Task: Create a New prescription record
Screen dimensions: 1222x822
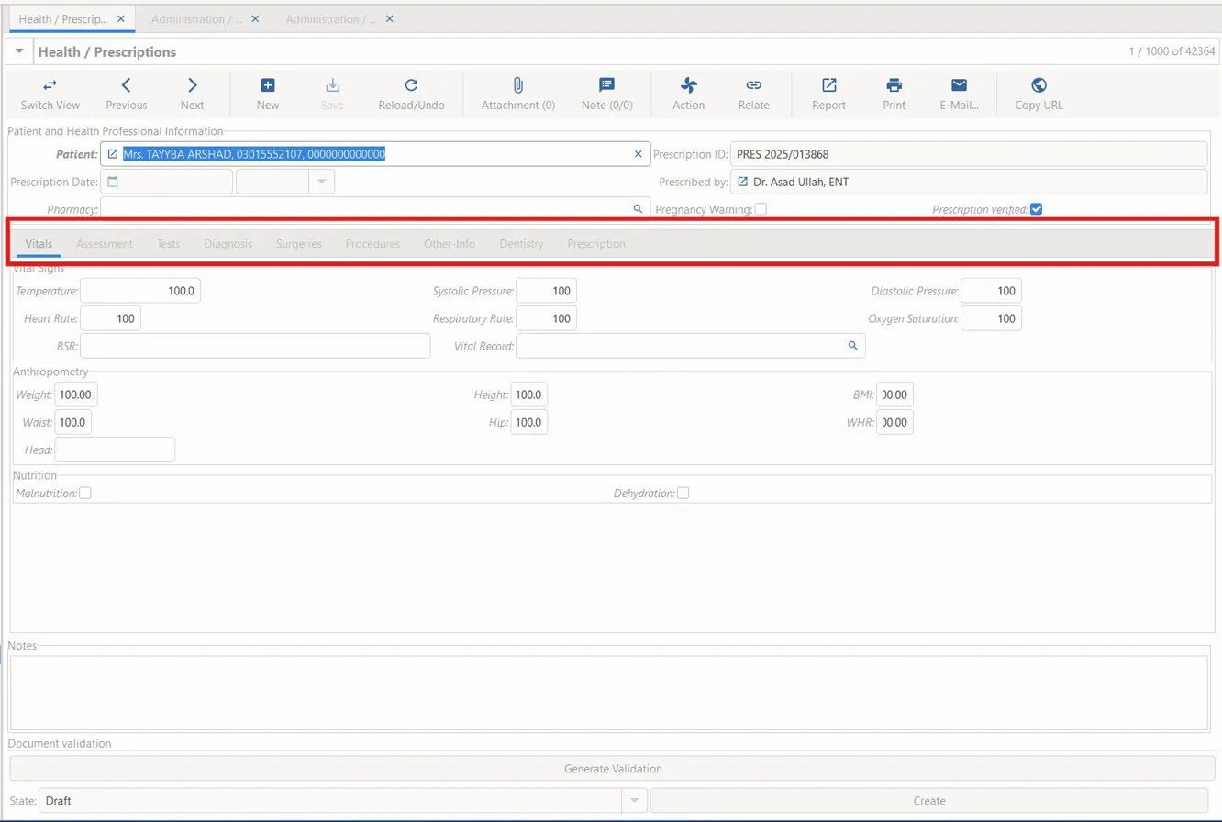Action: click(x=268, y=86)
